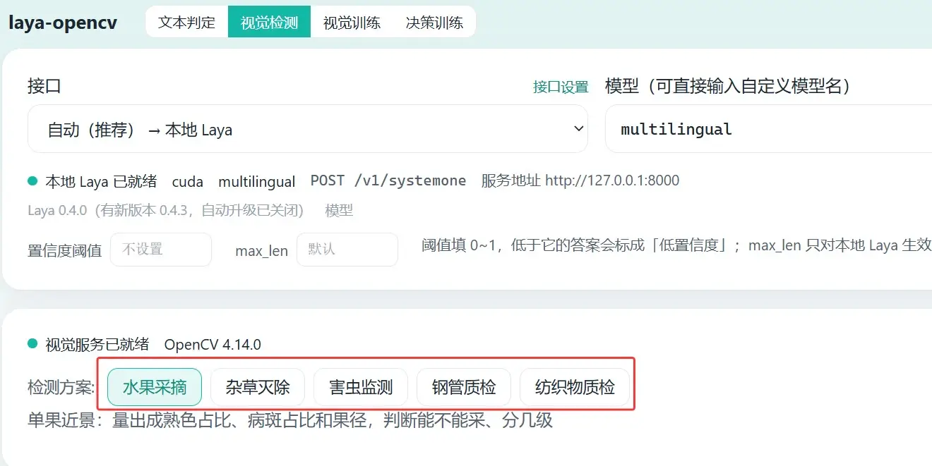The image size is (932, 466).
Task: Choose the 杂草灭除 detection scheme
Action: 258,387
